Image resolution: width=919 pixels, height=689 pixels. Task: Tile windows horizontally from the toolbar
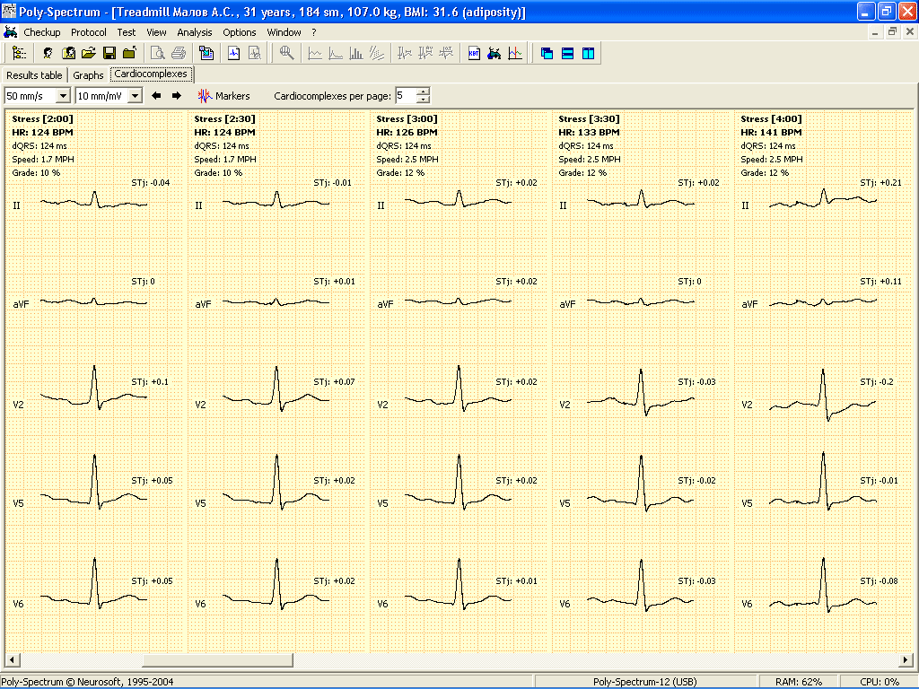[567, 53]
